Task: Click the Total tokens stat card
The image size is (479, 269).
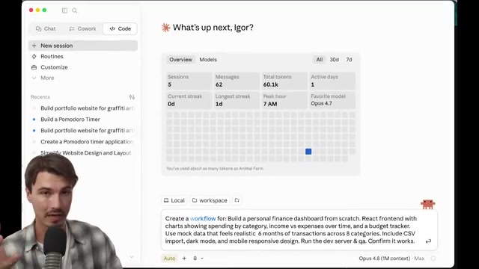Action: pos(284,81)
